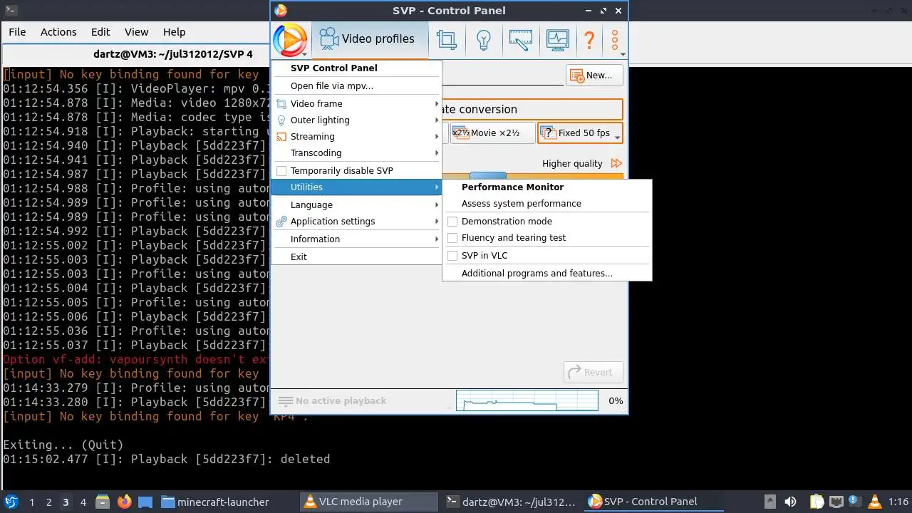Enable Fluency and tearing test checkbox
Viewport: 912px width, 513px height.
(x=452, y=238)
